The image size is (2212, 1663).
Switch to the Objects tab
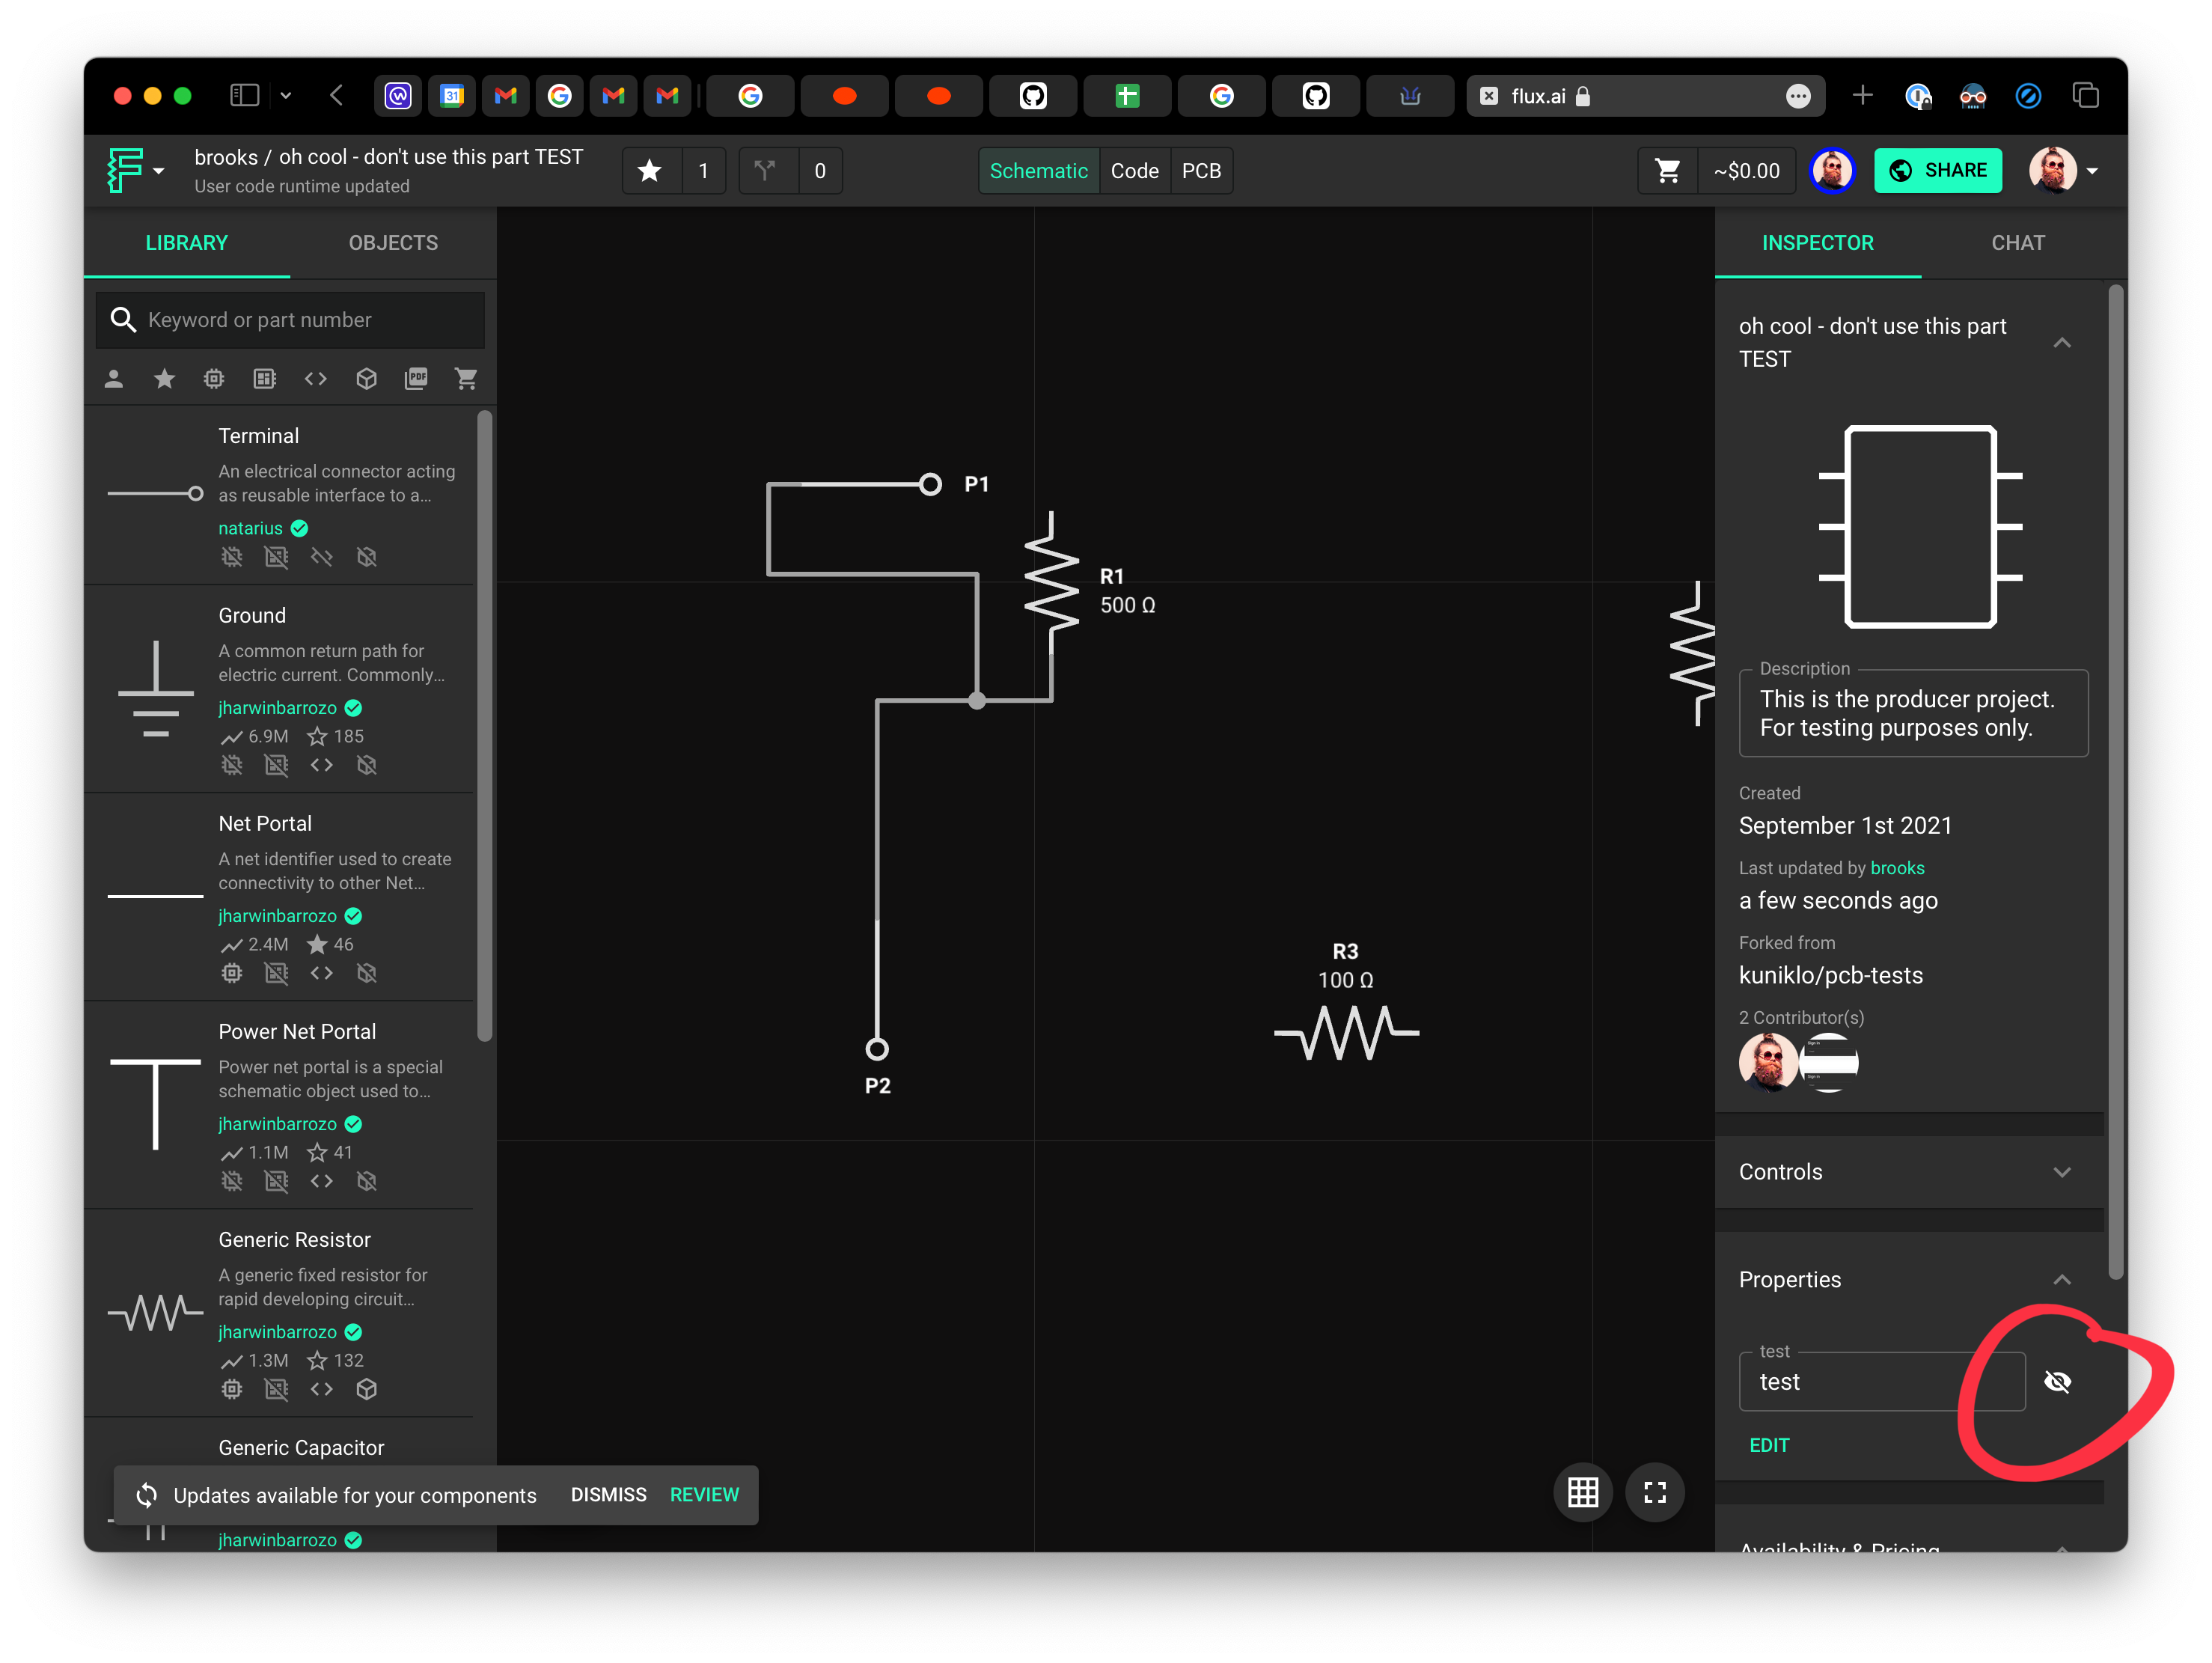(393, 243)
